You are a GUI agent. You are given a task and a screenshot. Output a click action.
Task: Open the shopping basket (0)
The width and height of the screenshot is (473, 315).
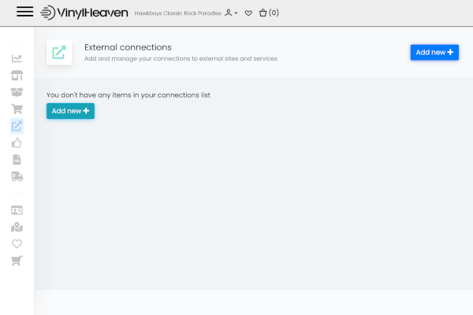tap(269, 13)
